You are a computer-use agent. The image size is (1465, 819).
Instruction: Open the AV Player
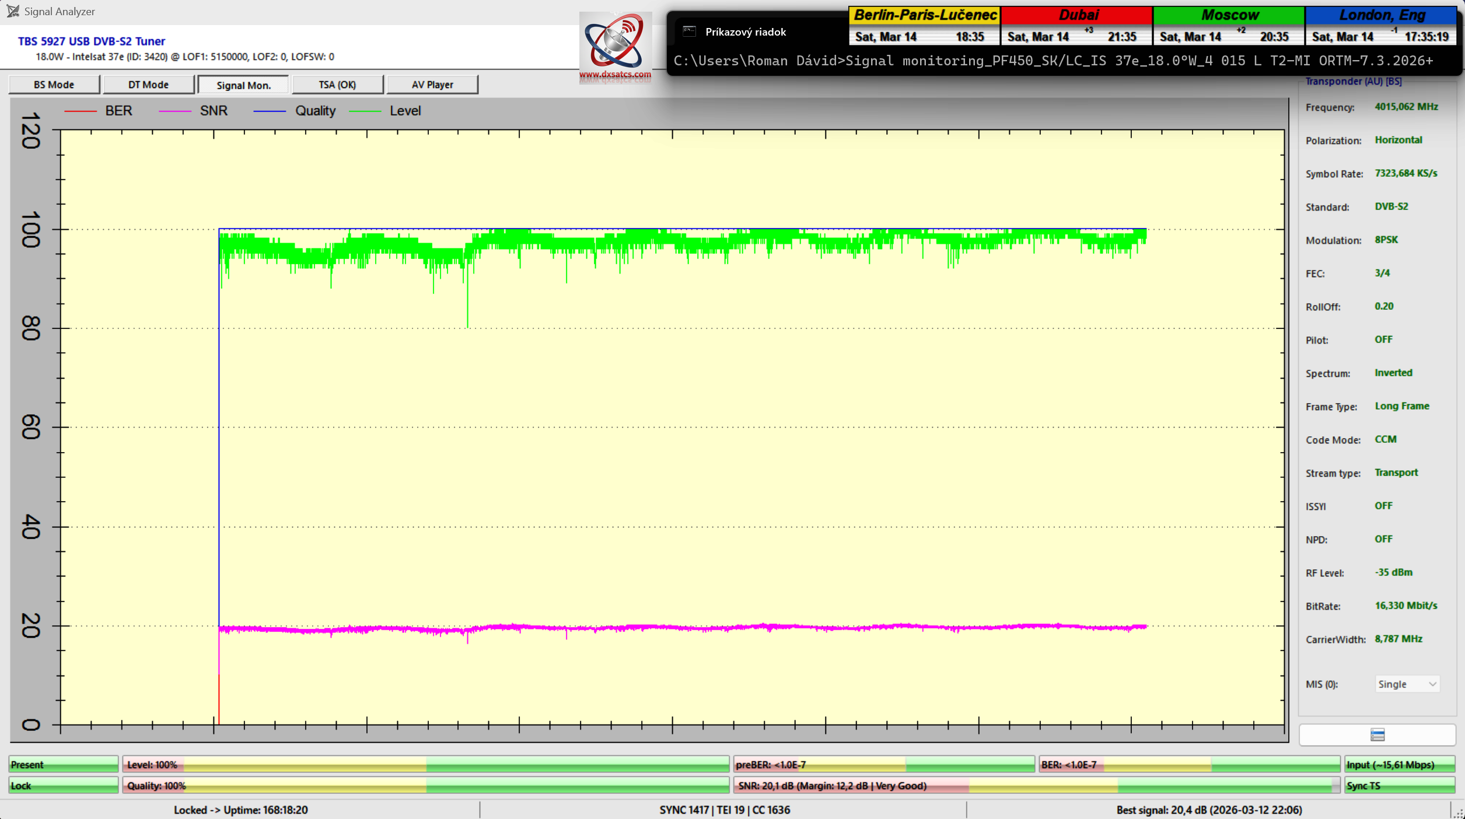pyautogui.click(x=432, y=85)
